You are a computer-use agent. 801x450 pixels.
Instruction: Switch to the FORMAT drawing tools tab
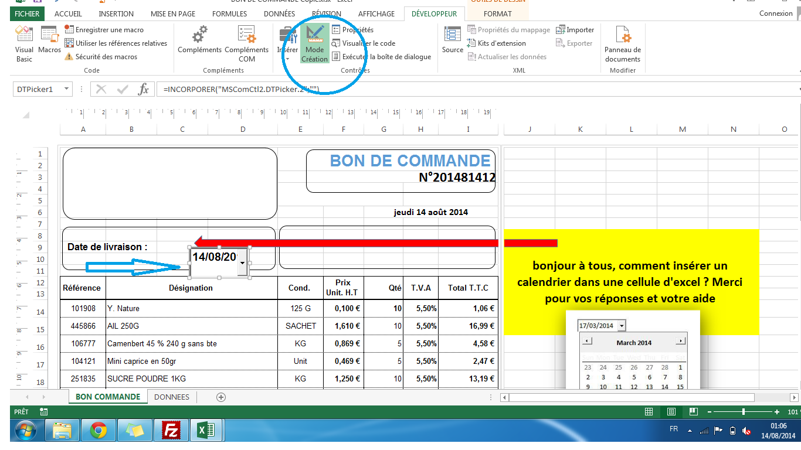click(498, 13)
